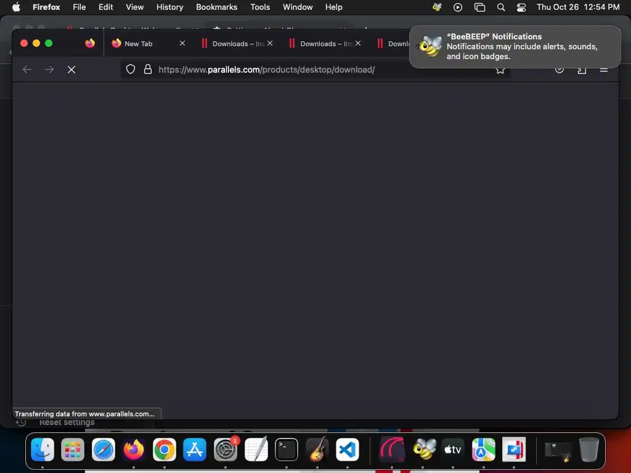Click 'Transferring data from www.parallels.com...' status
The height and width of the screenshot is (473, 631).
(85, 414)
